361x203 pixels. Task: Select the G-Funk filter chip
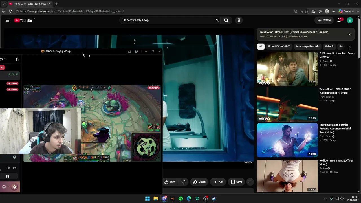pos(329,47)
